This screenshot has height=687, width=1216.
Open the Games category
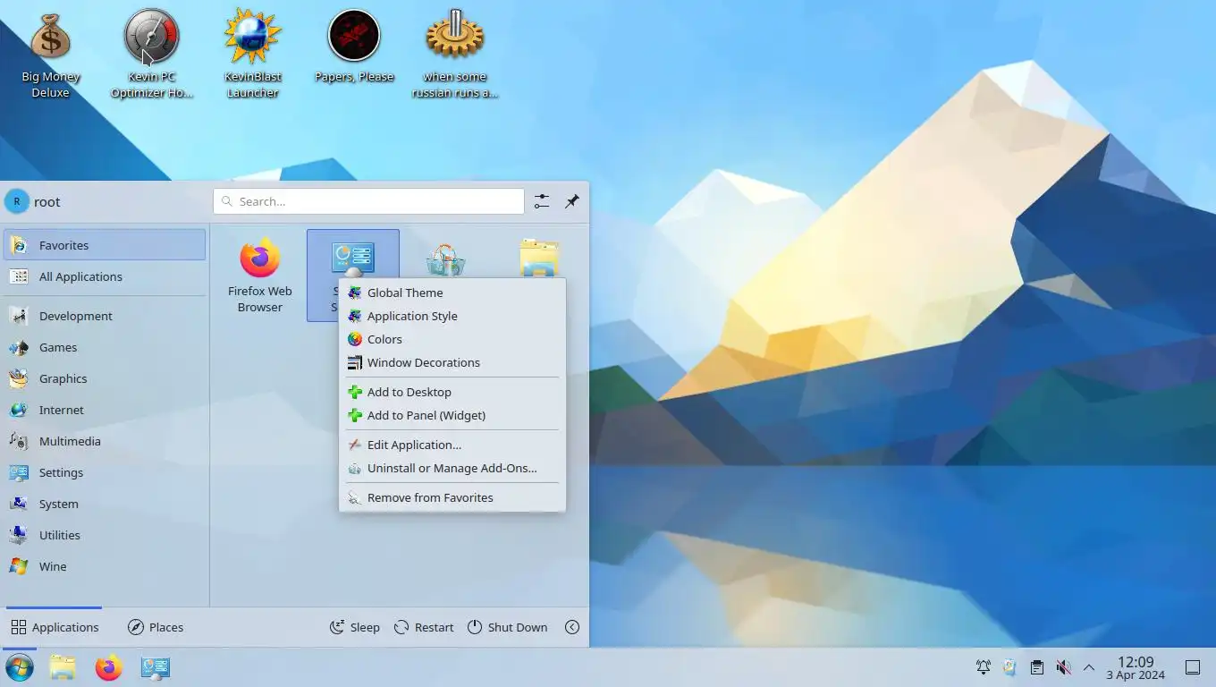tap(105, 347)
